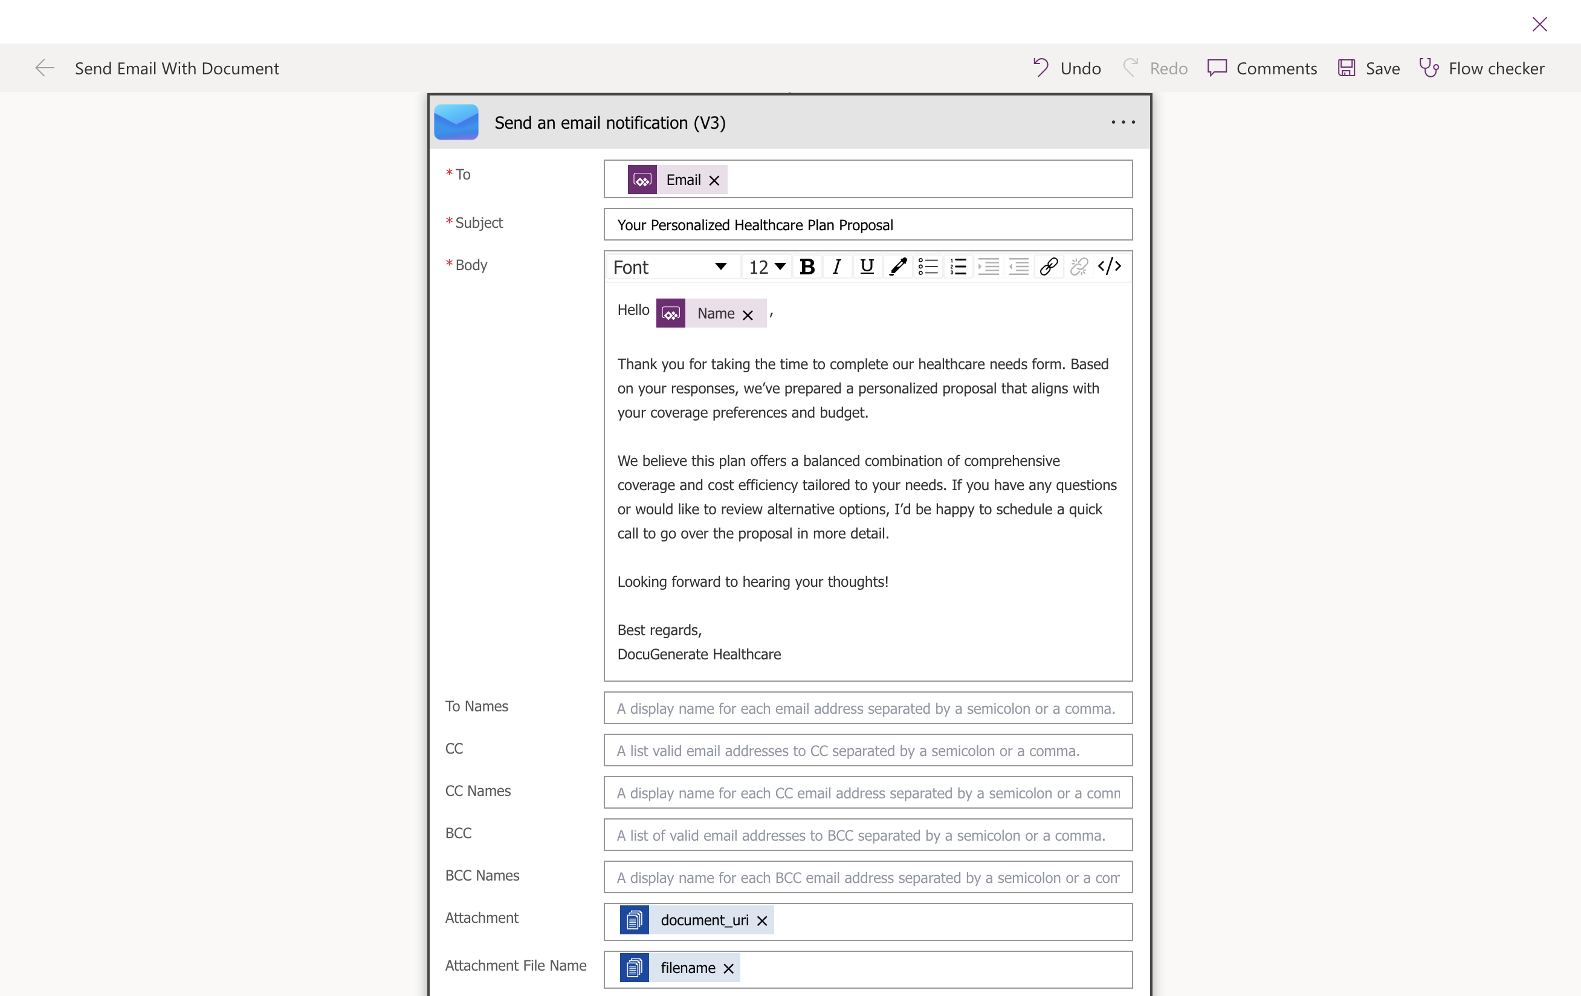Open the Comments panel

(x=1262, y=68)
